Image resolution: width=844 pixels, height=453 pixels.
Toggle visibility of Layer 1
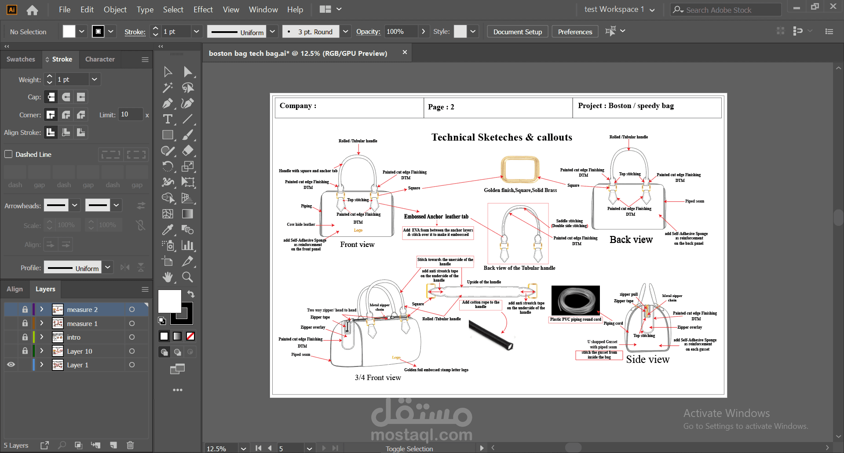point(11,365)
